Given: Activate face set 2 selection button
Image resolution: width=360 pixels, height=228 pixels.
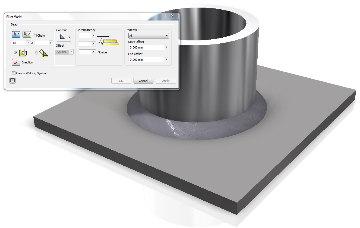Looking at the screenshot, I should click(27, 34).
